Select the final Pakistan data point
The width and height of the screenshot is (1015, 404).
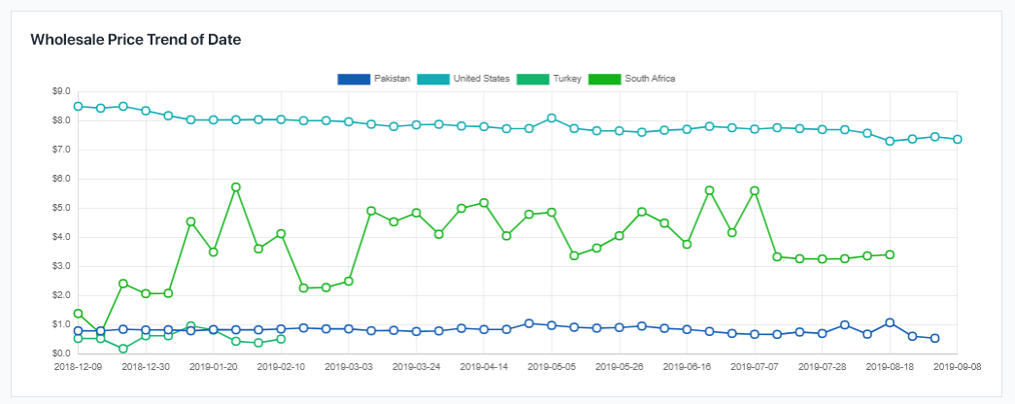(x=934, y=338)
